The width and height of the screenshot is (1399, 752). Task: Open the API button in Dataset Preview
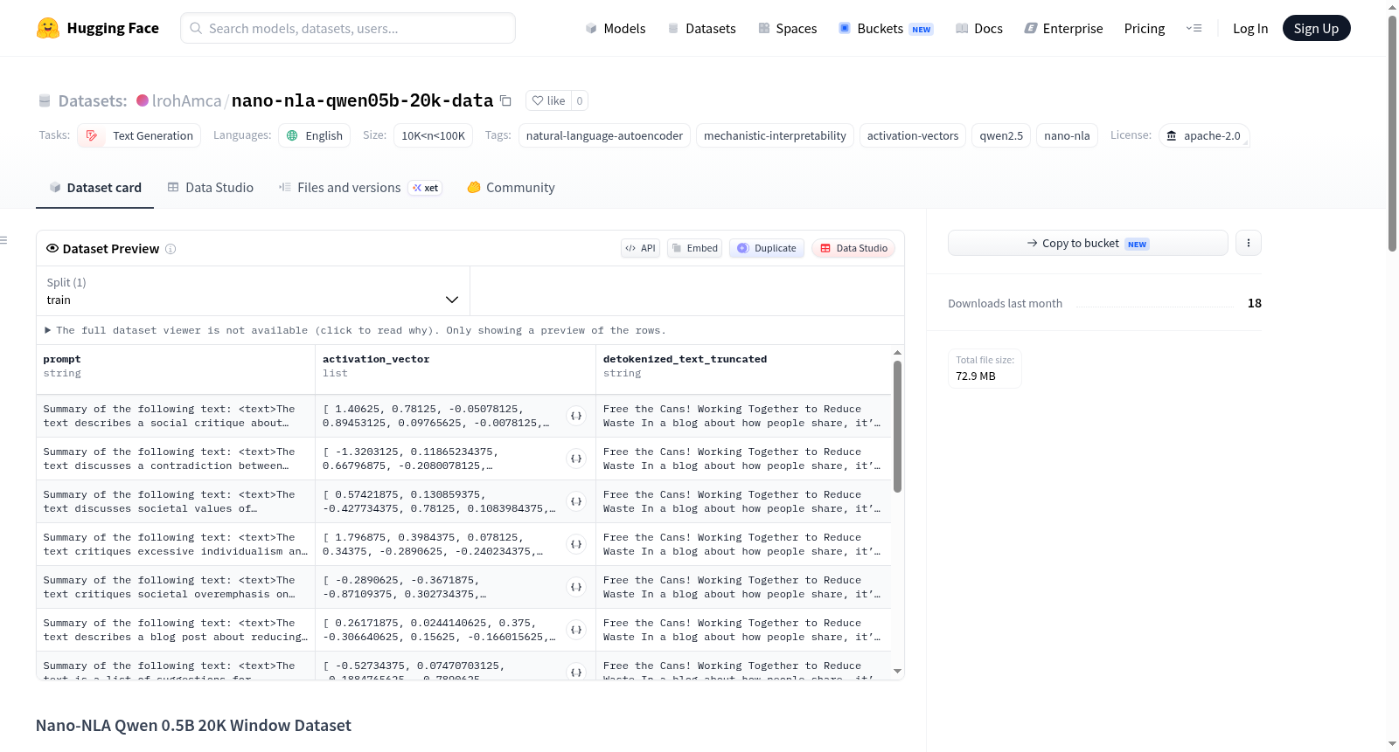pos(640,248)
